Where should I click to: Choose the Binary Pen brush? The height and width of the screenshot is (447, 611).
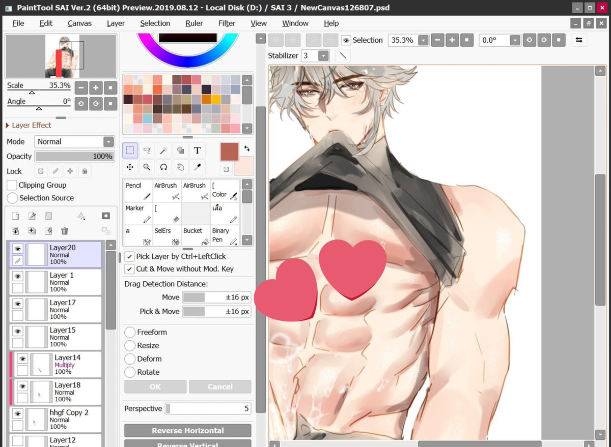click(x=225, y=236)
